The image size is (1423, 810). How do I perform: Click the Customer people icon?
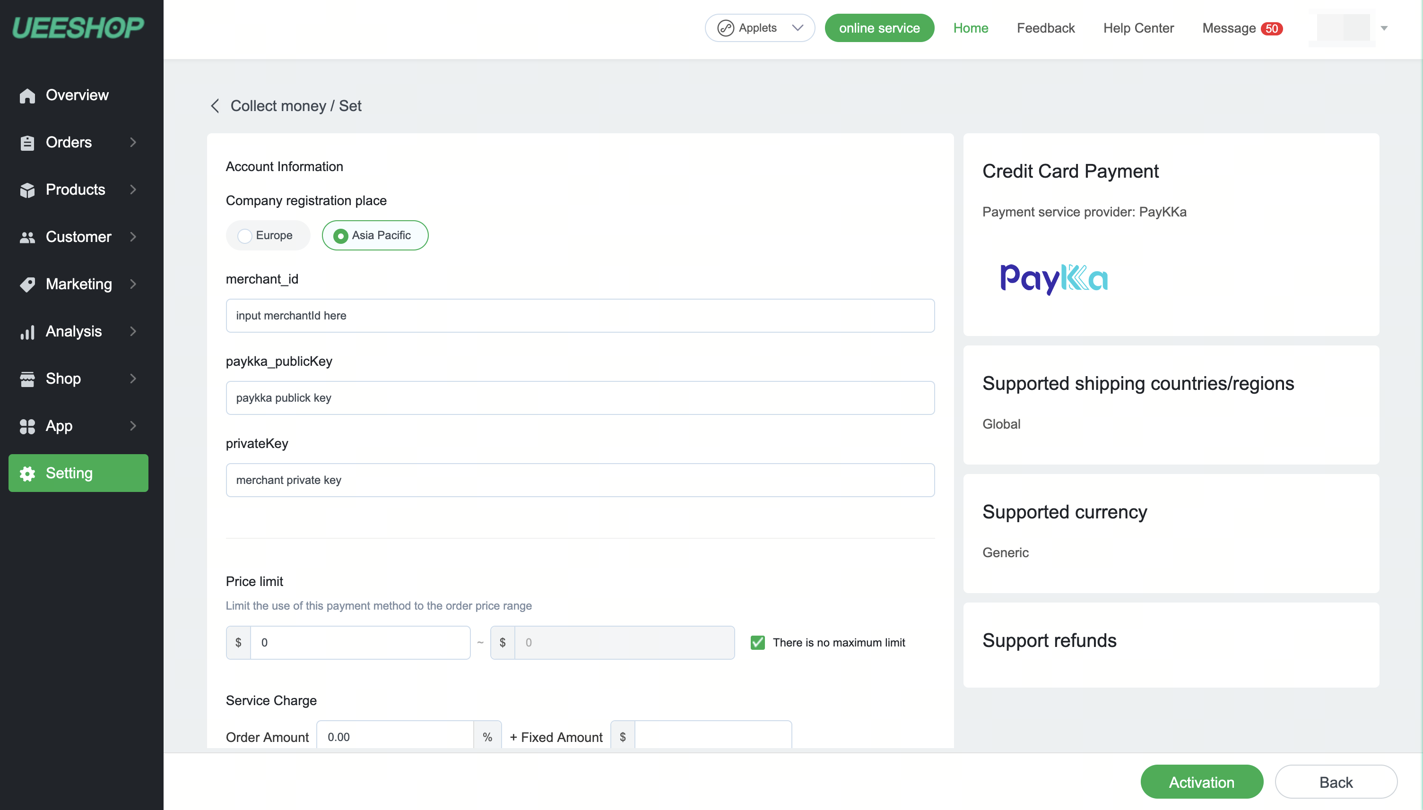tap(27, 238)
